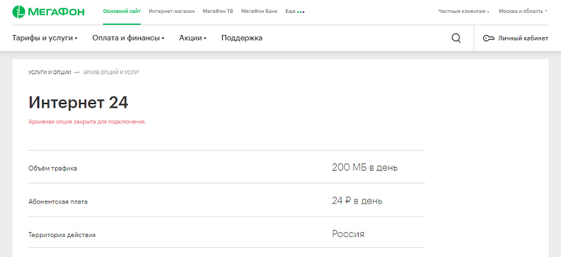Click the Еще link in top bar
Image resolution: width=561 pixels, height=257 pixels.
[x=290, y=11]
